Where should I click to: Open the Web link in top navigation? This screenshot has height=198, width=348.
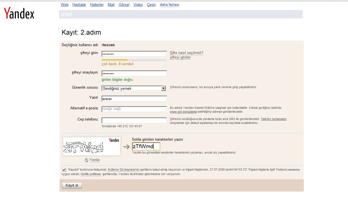coord(64,5)
